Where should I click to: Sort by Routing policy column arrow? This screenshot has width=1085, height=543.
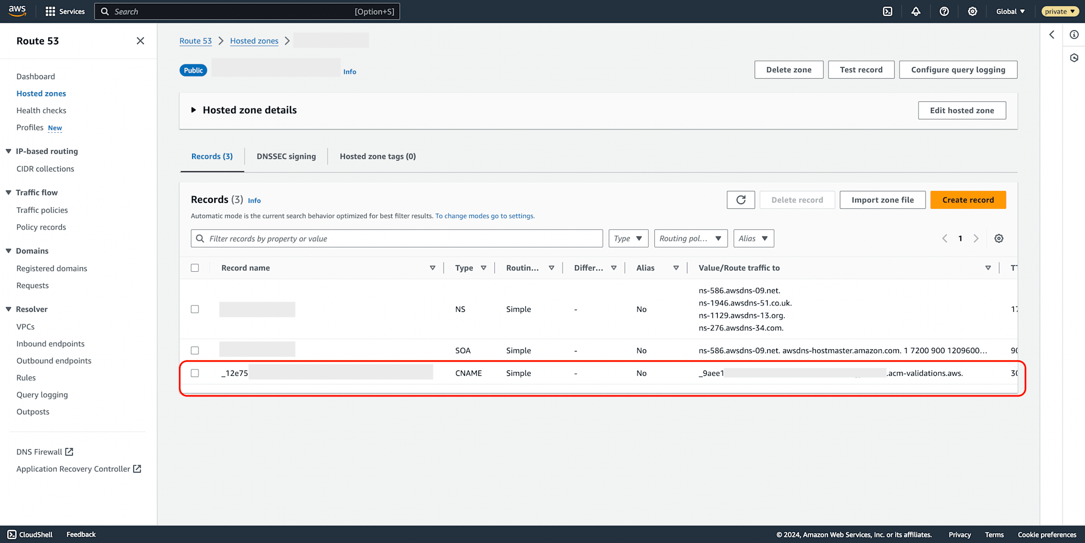click(551, 268)
